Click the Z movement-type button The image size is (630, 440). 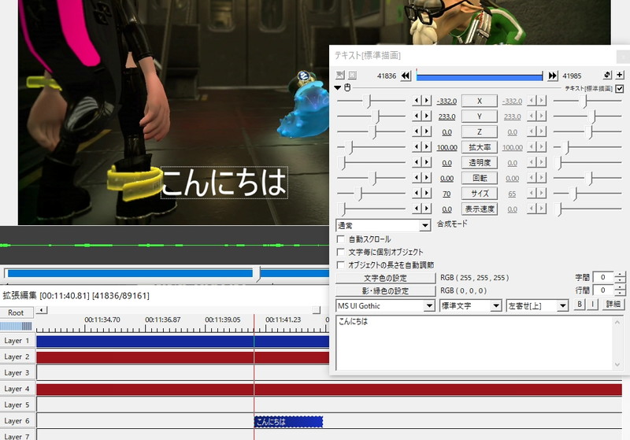pos(480,131)
